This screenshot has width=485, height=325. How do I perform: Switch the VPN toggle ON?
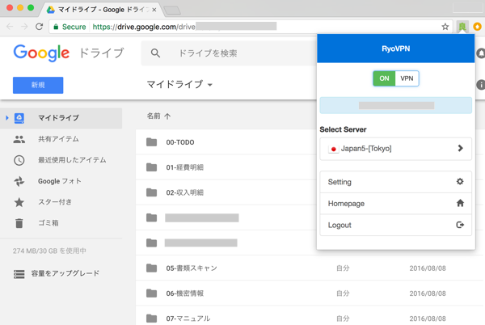[384, 78]
